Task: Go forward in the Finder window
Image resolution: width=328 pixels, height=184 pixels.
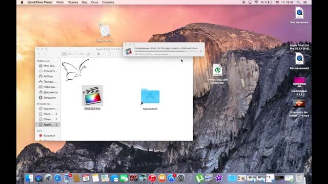Action: pos(45,54)
